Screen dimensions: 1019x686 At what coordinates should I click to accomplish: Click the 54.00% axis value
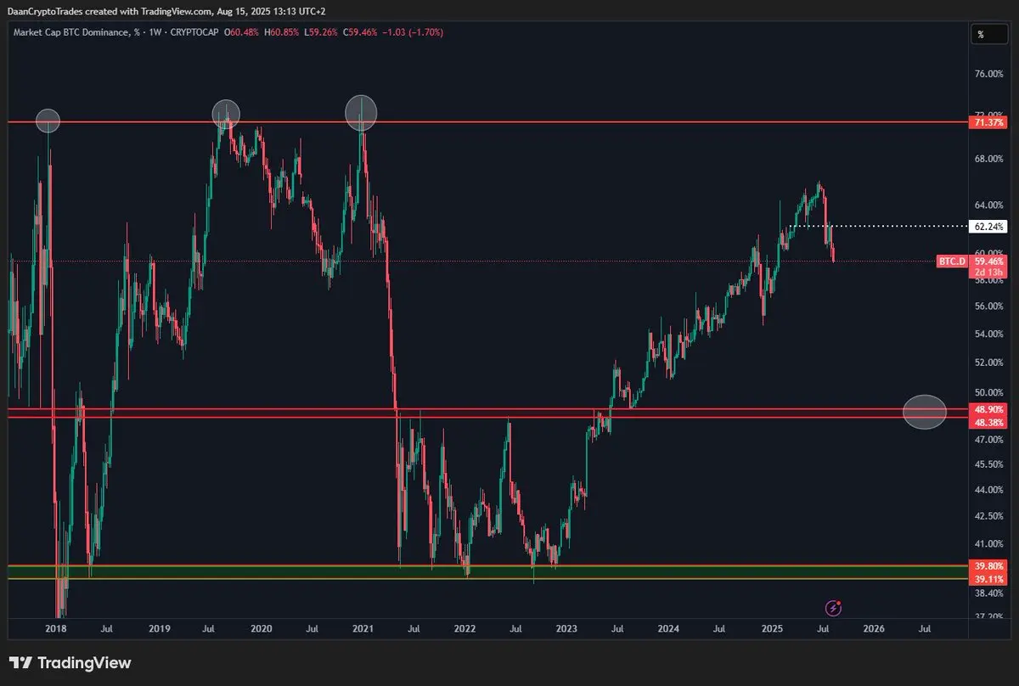point(990,335)
